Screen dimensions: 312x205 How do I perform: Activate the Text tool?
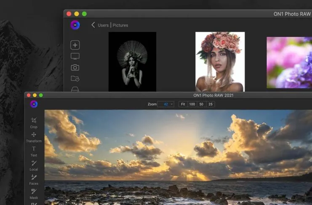click(34, 151)
